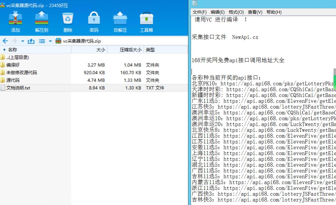Screen dimensions: 336x205
Task: Click the 吉林快3 API line
Action: click(x=264, y=200)
